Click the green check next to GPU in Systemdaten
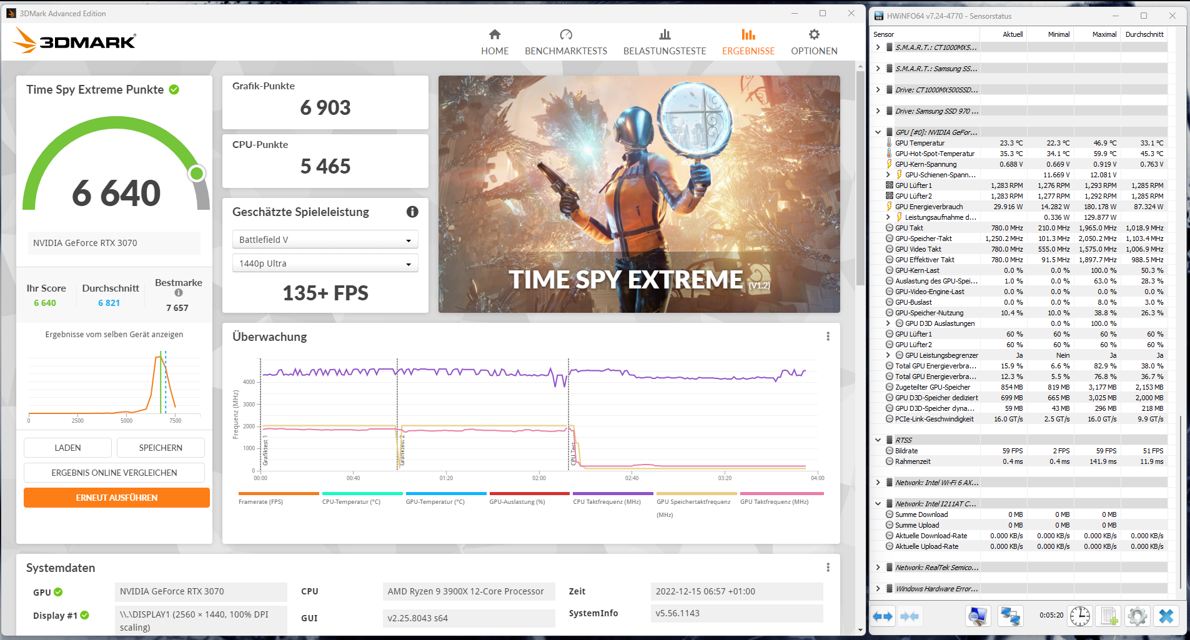Viewport: 1190px width, 640px height. click(58, 592)
